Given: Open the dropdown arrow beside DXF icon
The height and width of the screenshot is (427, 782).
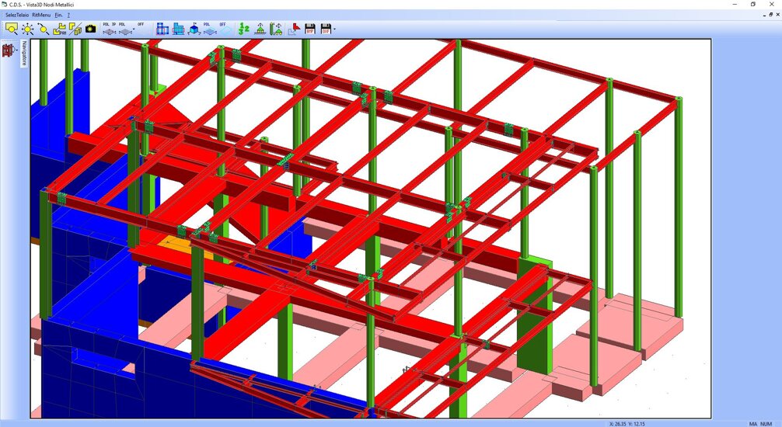Looking at the screenshot, I should coord(334,29).
